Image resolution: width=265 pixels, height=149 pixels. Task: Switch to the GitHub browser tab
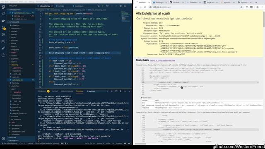click(x=176, y=2)
